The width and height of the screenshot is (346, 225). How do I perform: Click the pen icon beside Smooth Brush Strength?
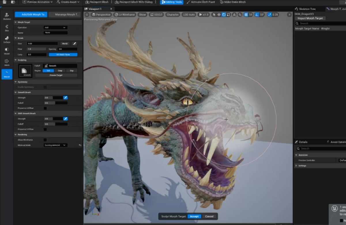coord(65,98)
